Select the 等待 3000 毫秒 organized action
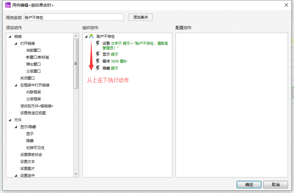The height and width of the screenshot is (193, 294). click(x=114, y=61)
